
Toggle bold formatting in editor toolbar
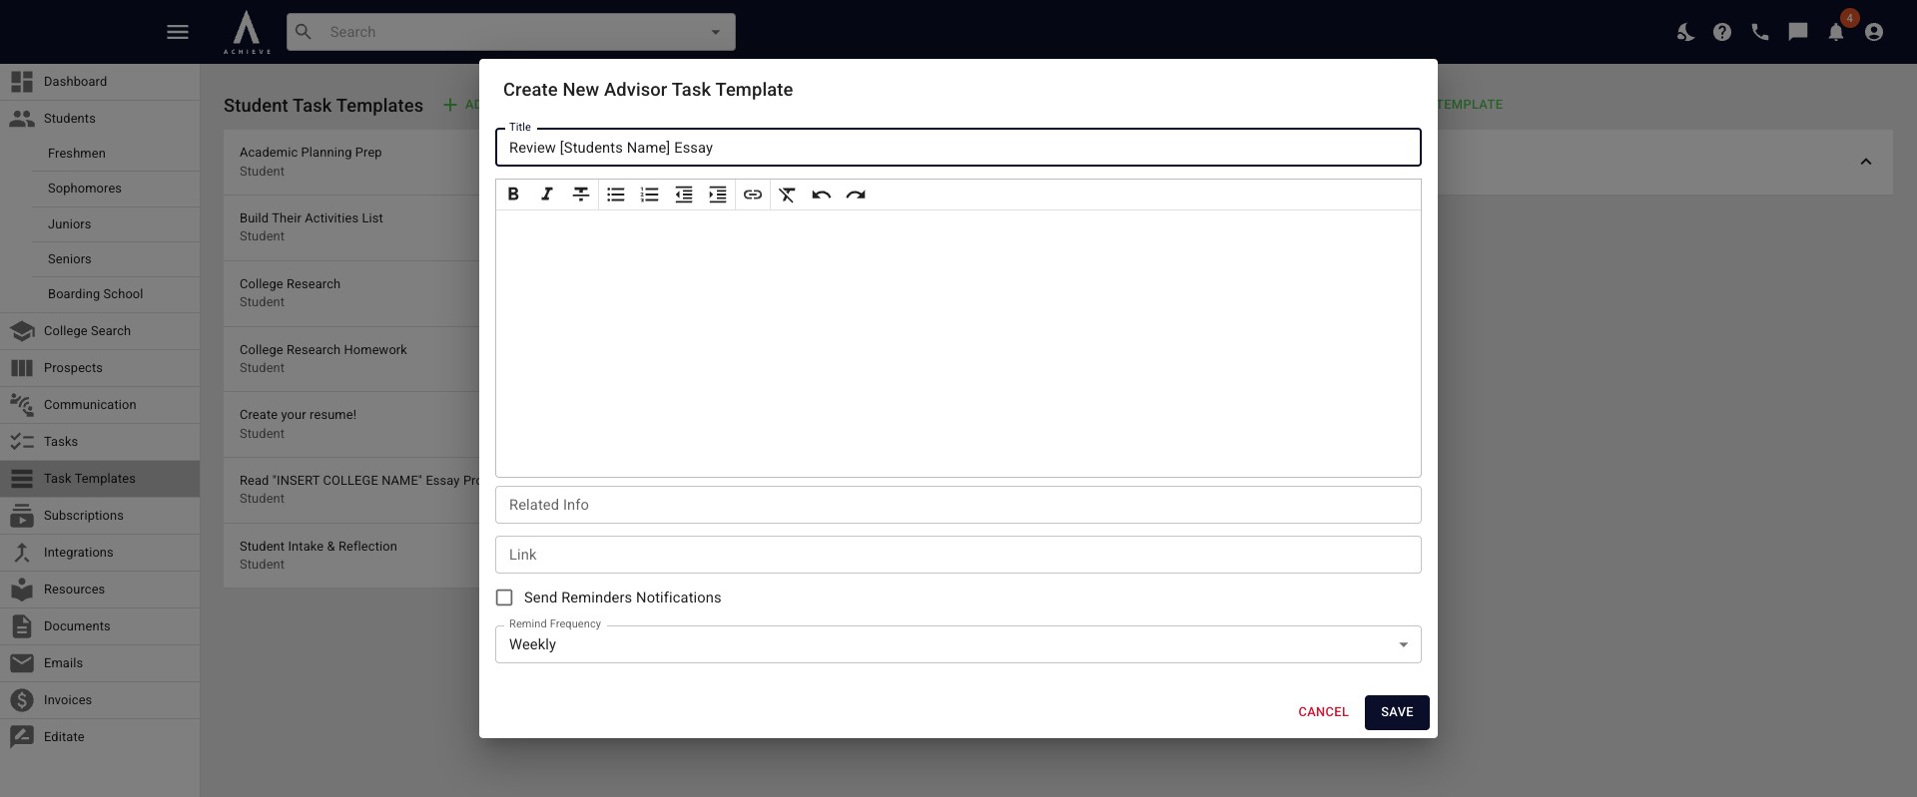(x=513, y=195)
